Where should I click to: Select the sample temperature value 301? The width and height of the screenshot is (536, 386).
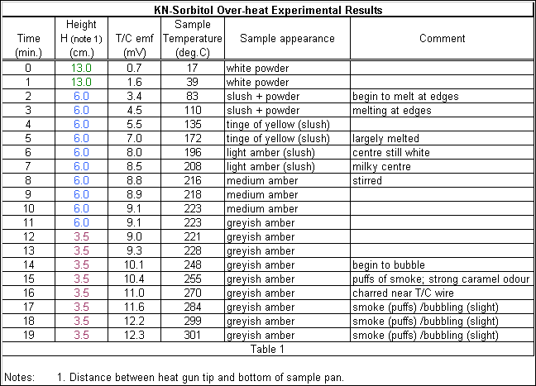pos(192,335)
